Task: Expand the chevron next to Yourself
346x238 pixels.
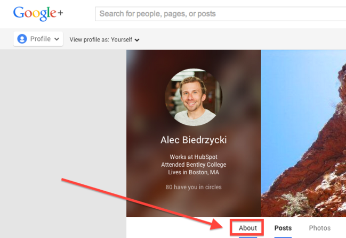Action: point(137,40)
